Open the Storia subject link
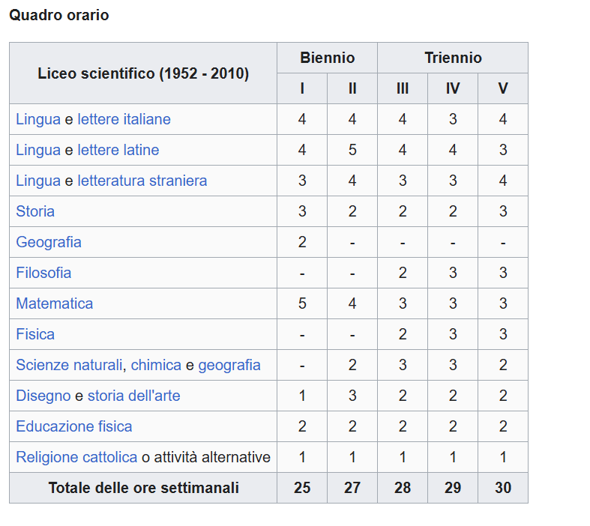 [x=35, y=211]
